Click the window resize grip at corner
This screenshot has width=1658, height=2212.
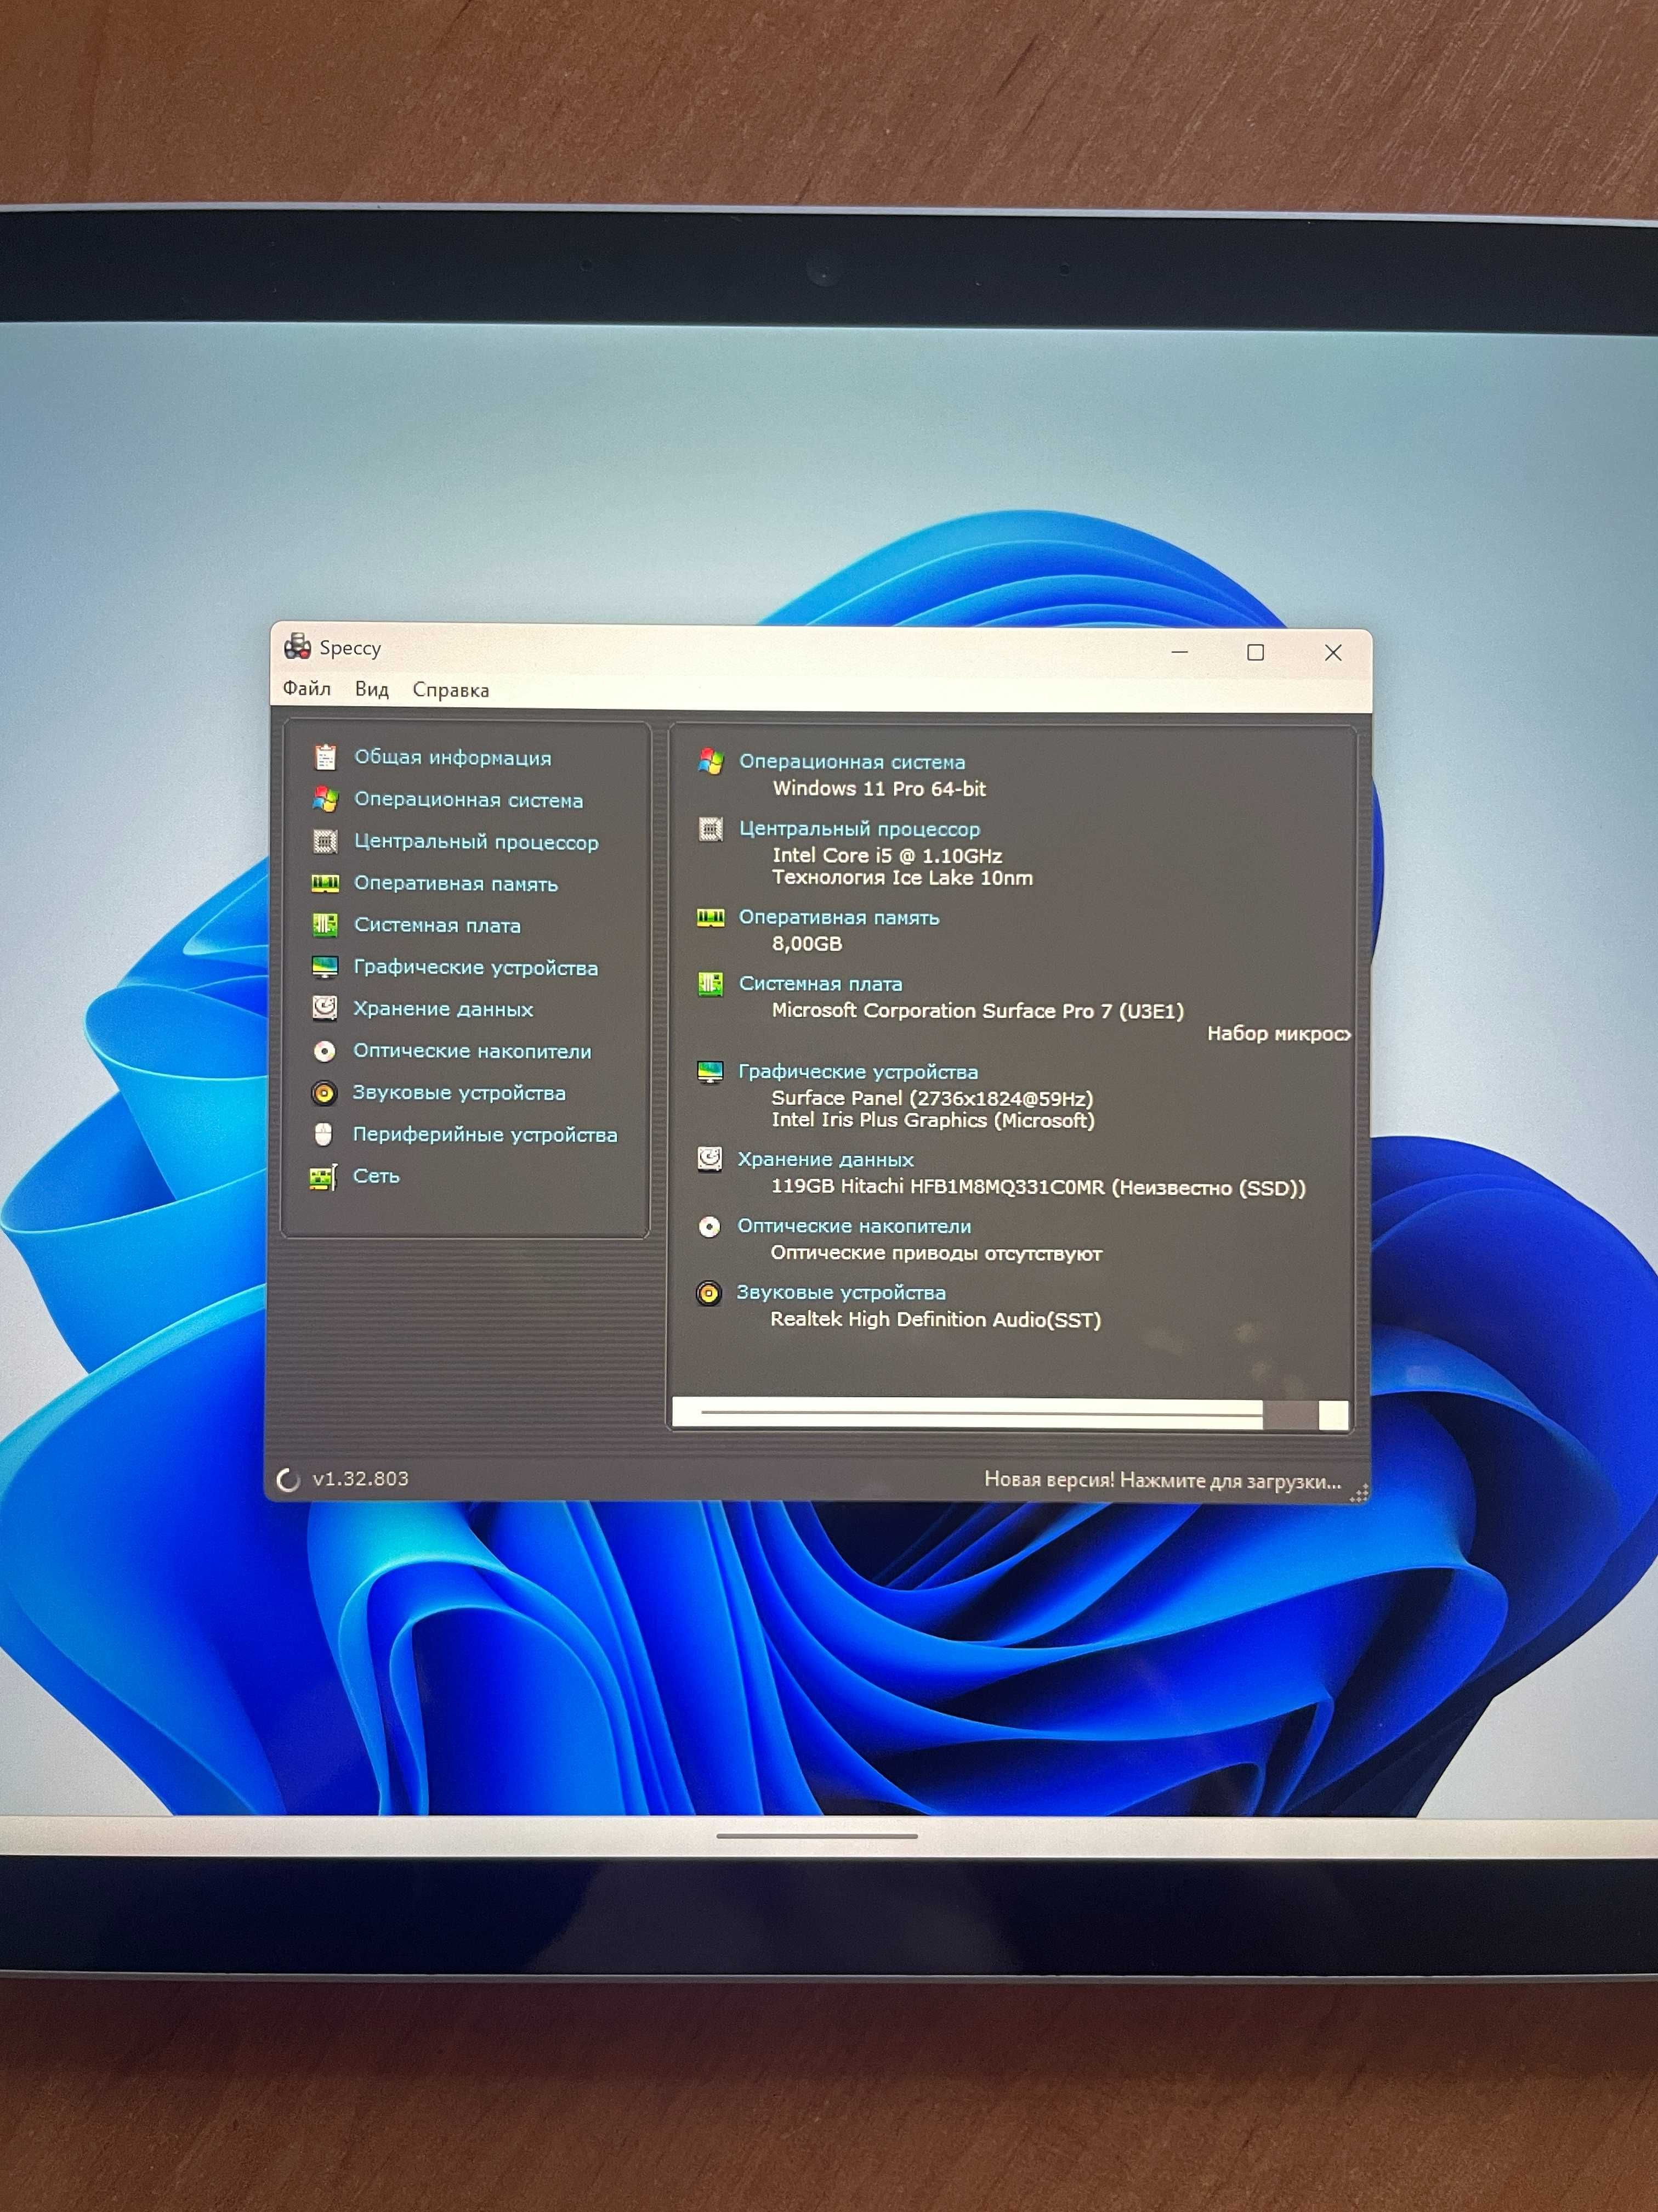coord(1359,1494)
